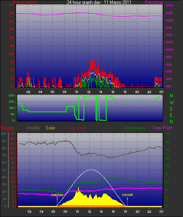Image resolution: width=183 pixels, height=217 pixels.
Task: Click the 24 hour graph day title
Action: (x=99, y=2)
